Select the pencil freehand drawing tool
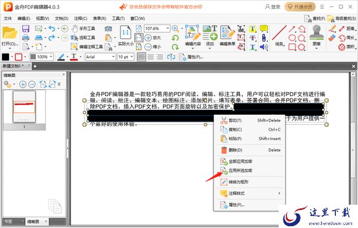This screenshot has width=358, height=228. 332,29
